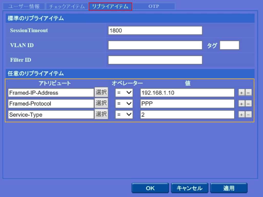Confirm settings with the OK button
263x197 pixels.
pyautogui.click(x=150, y=188)
